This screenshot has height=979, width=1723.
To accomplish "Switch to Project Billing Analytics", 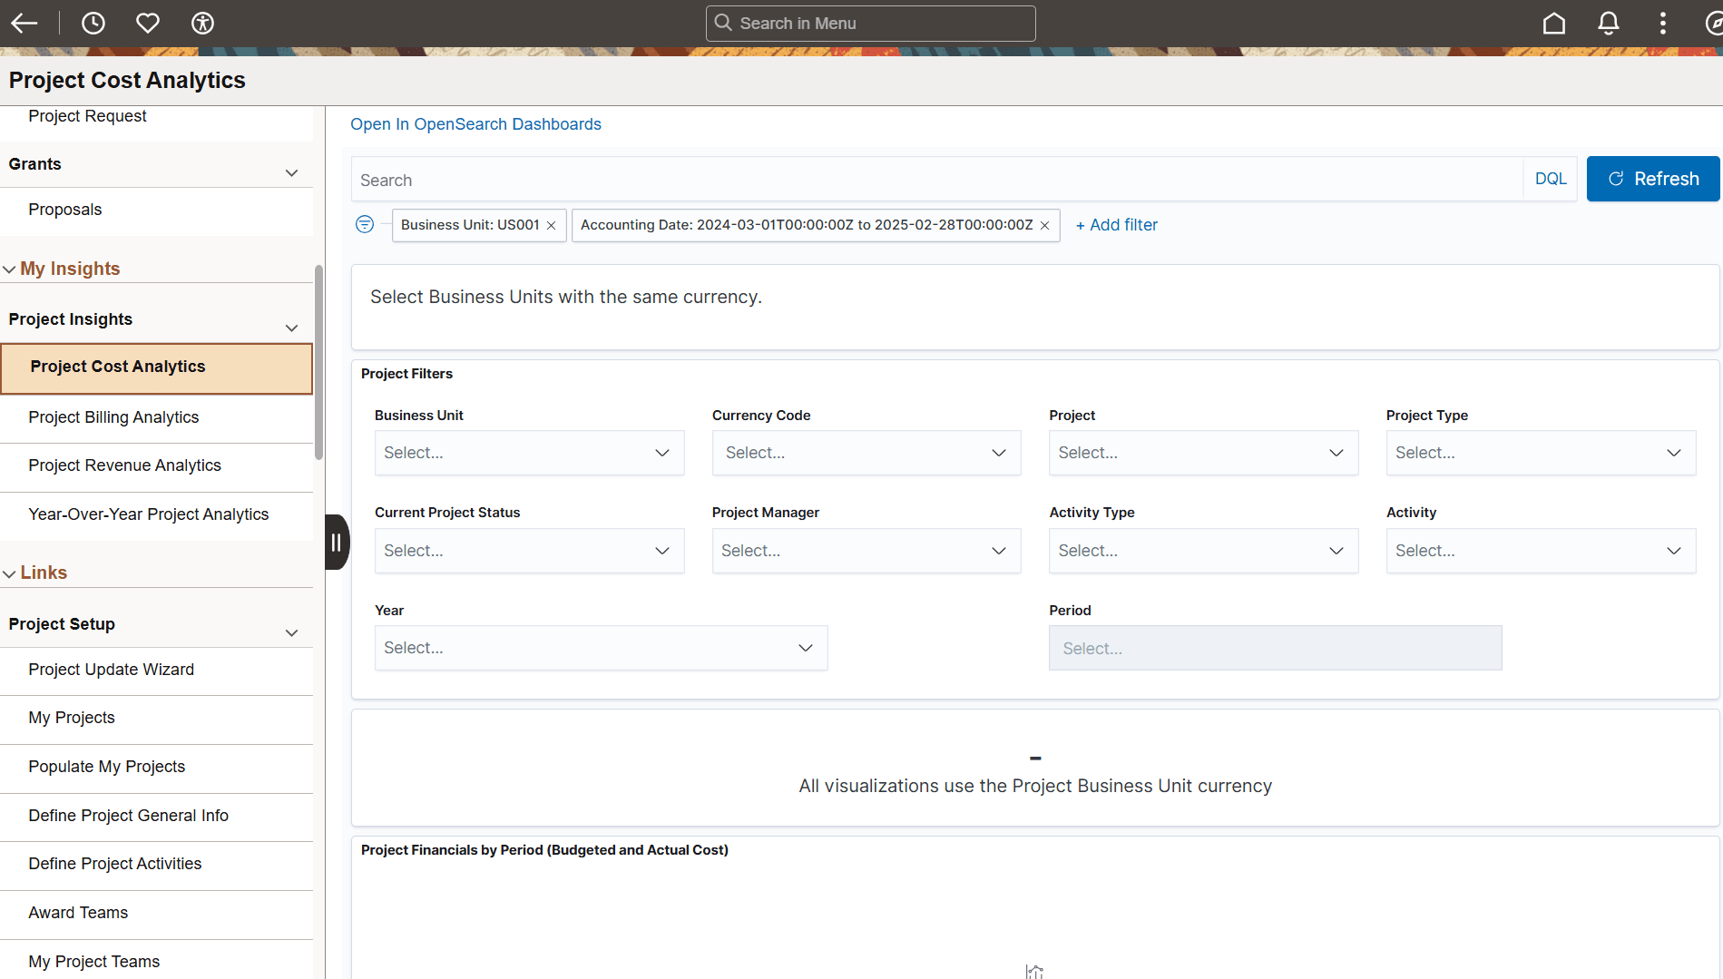I will pos(113,417).
